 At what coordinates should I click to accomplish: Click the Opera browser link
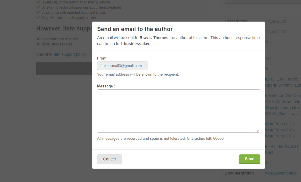pyautogui.click(x=270, y=85)
